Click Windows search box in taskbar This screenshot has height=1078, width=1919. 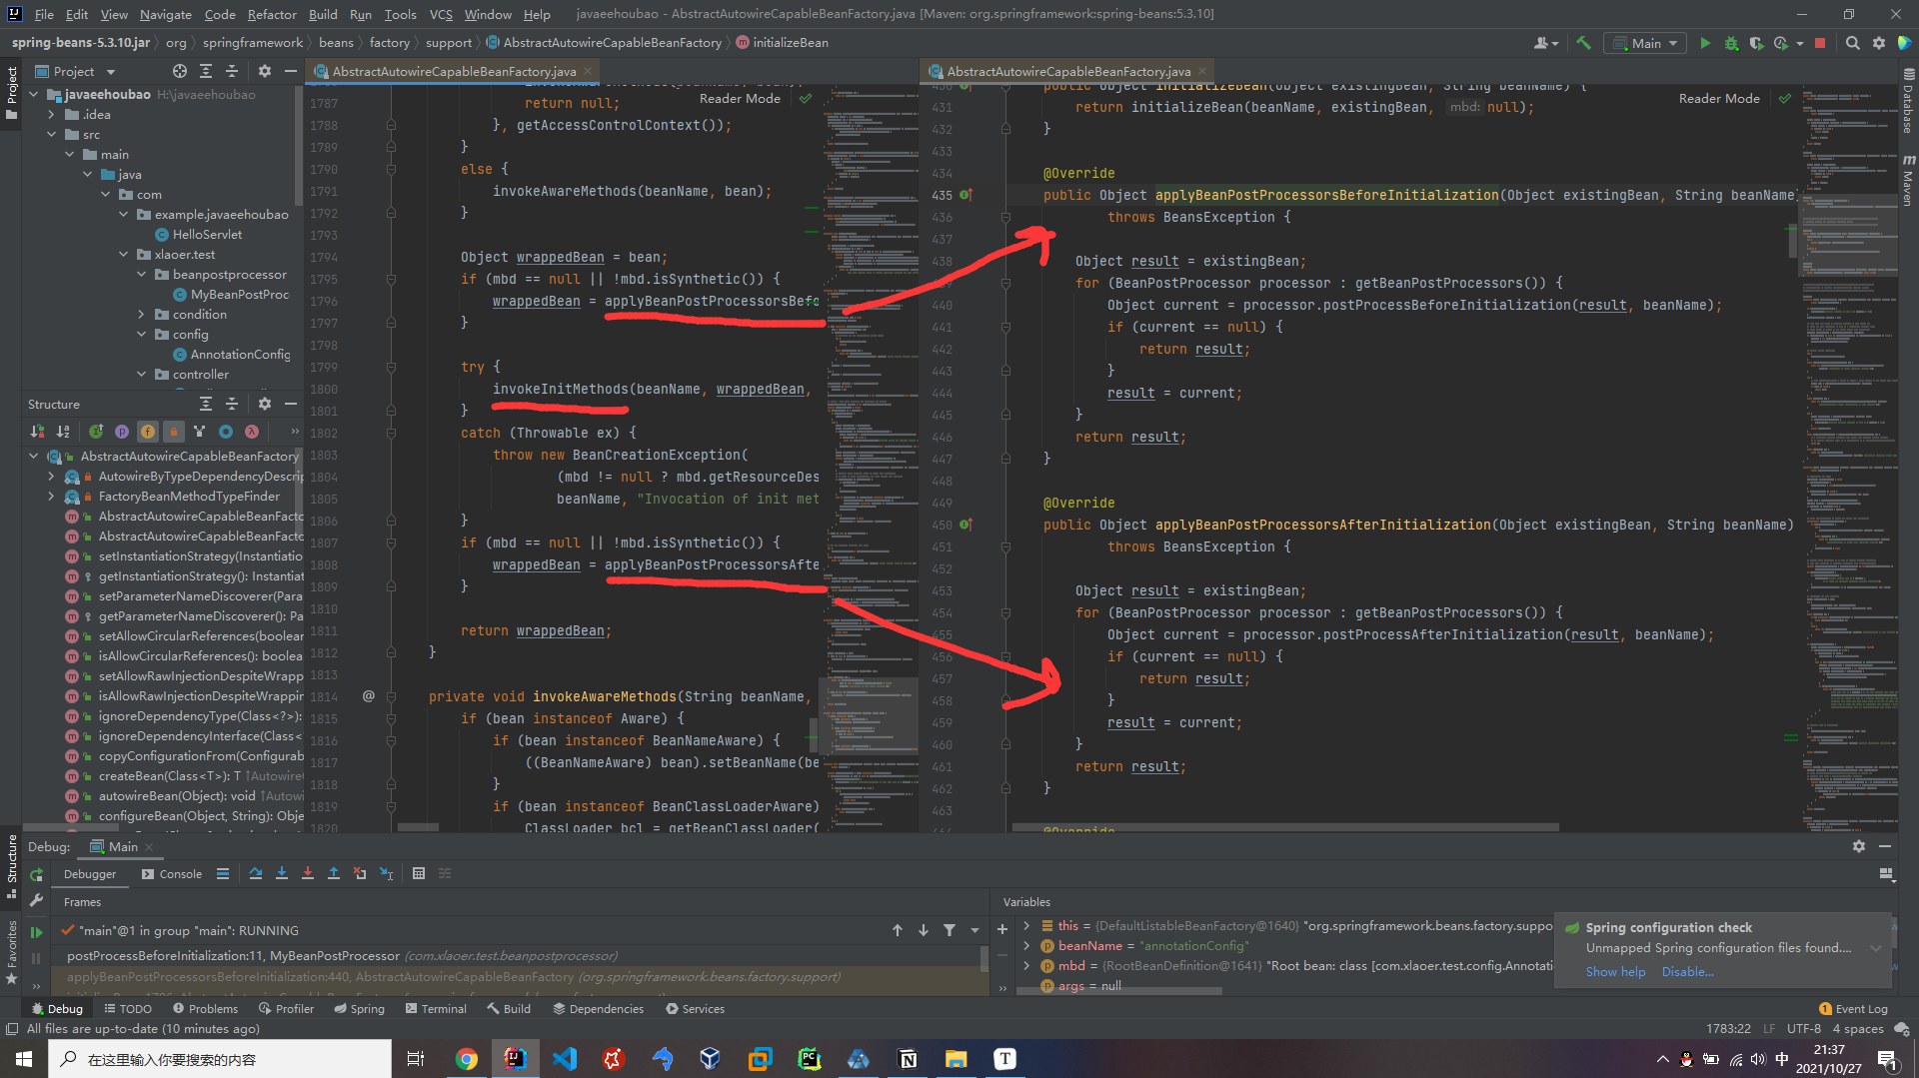[x=220, y=1059]
